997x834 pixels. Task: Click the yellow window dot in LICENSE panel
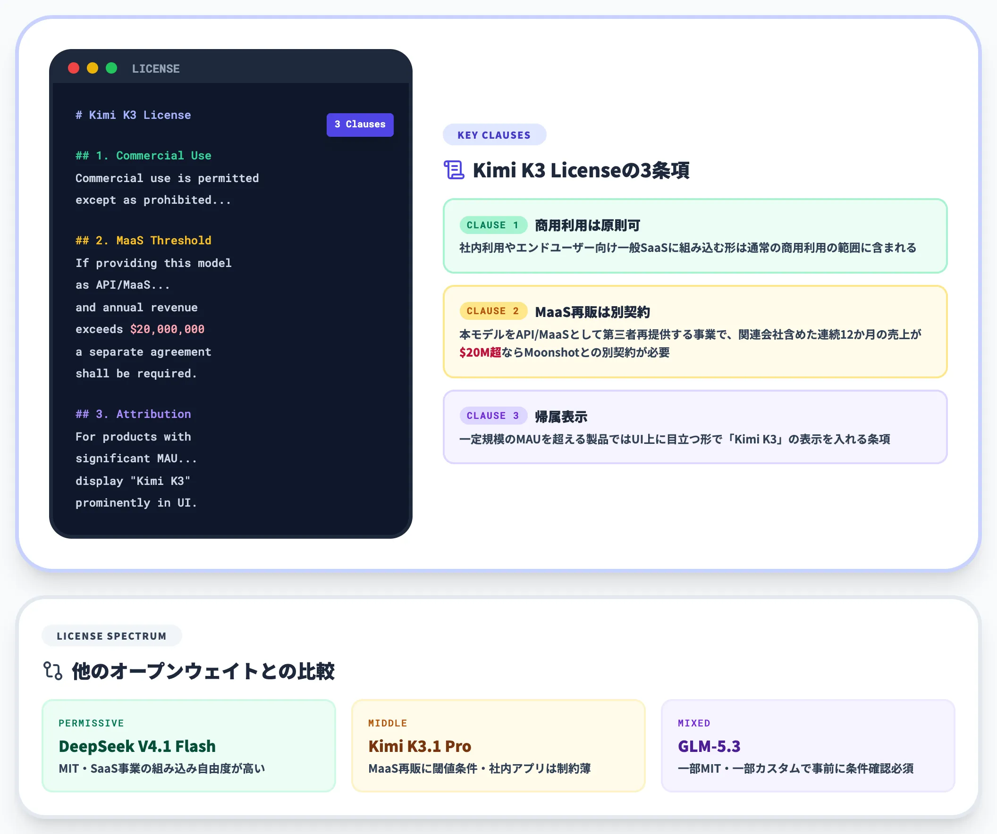pos(93,68)
